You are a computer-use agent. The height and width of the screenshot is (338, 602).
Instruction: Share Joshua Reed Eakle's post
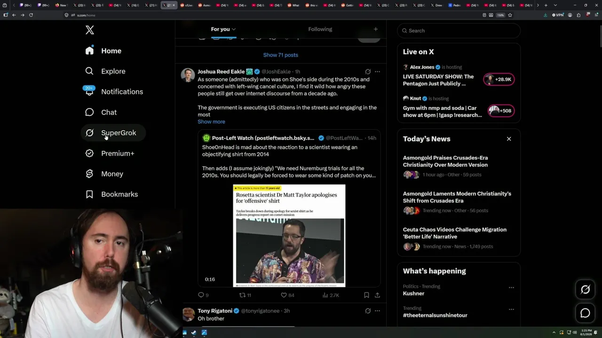click(377, 295)
